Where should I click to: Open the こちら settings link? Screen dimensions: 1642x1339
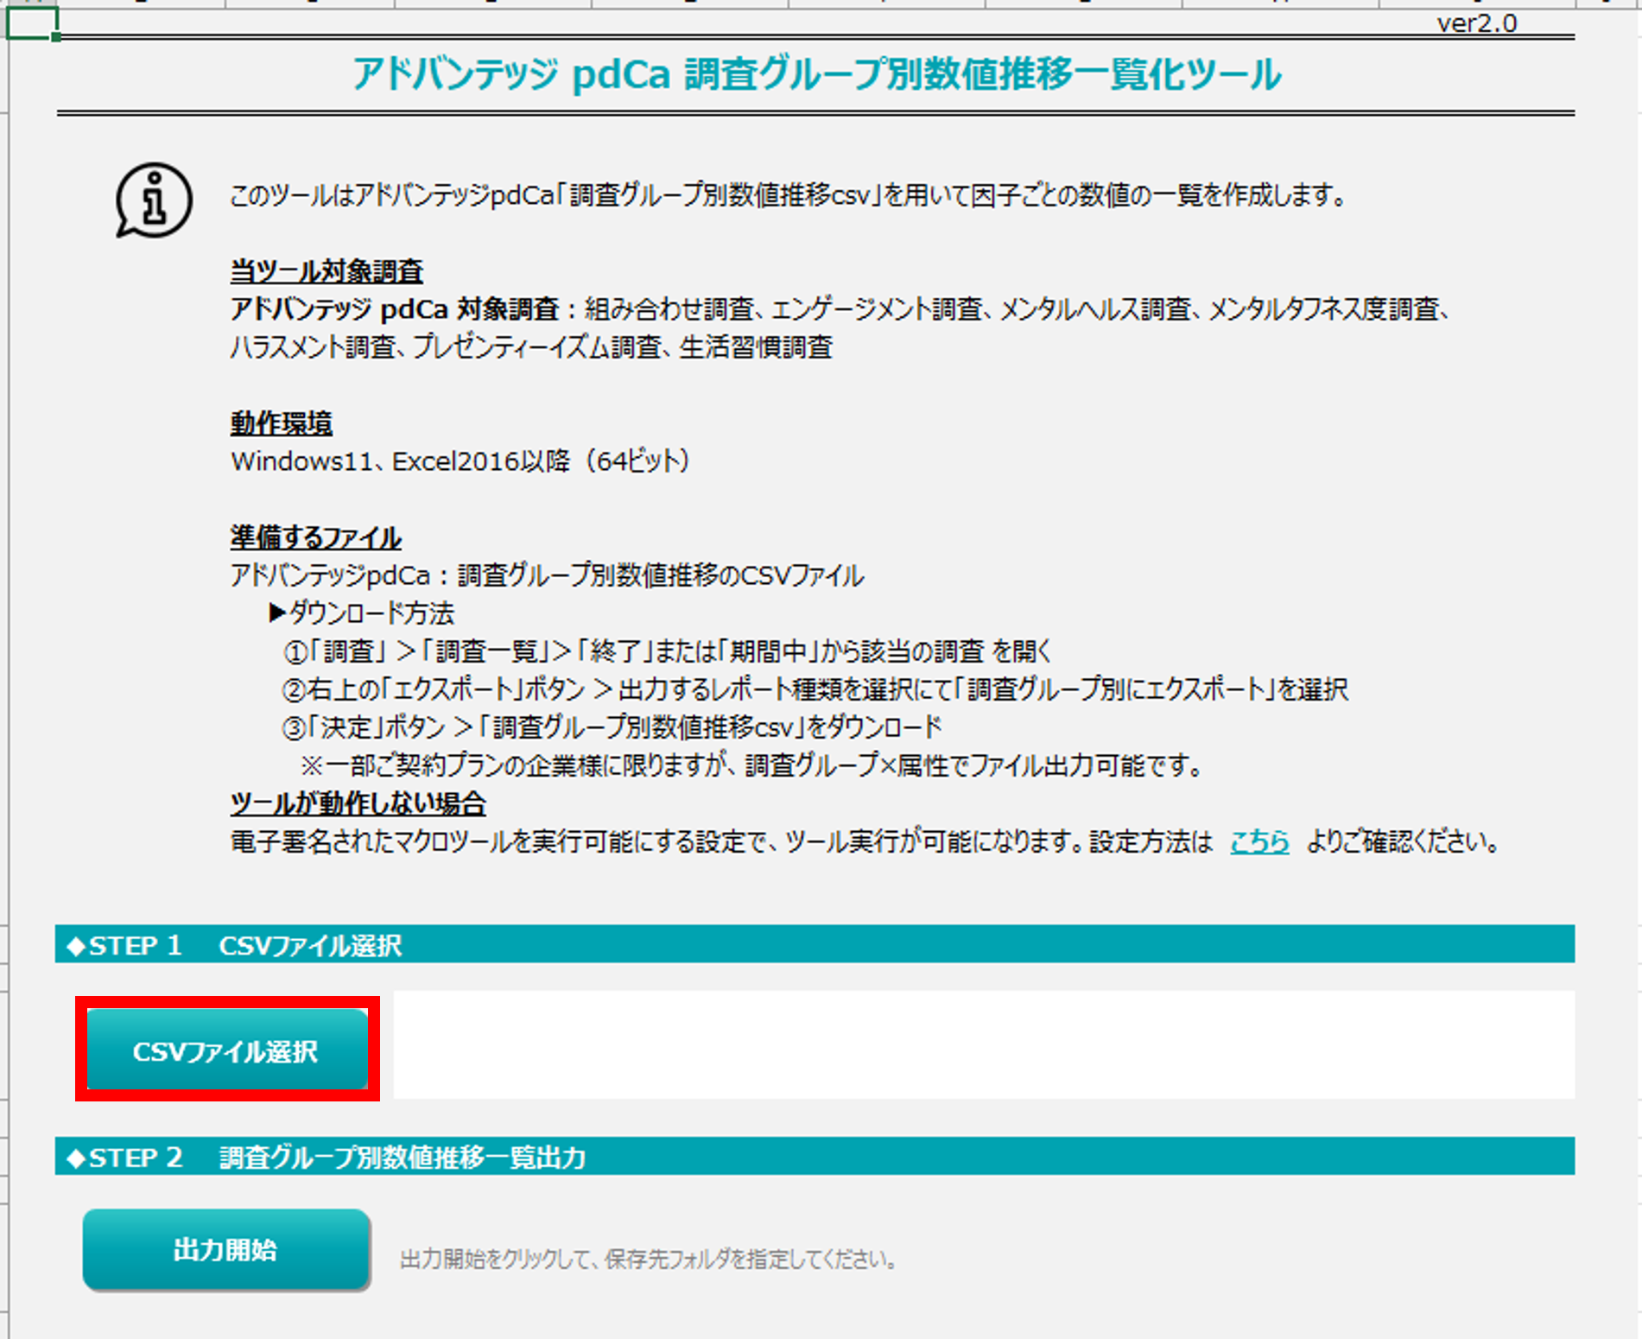coord(1259,841)
